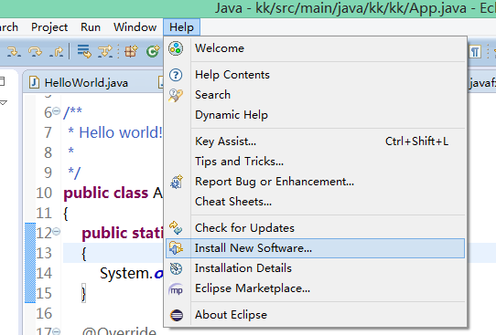Click the Check for Updates arrows icon
496x335 pixels.
176,228
